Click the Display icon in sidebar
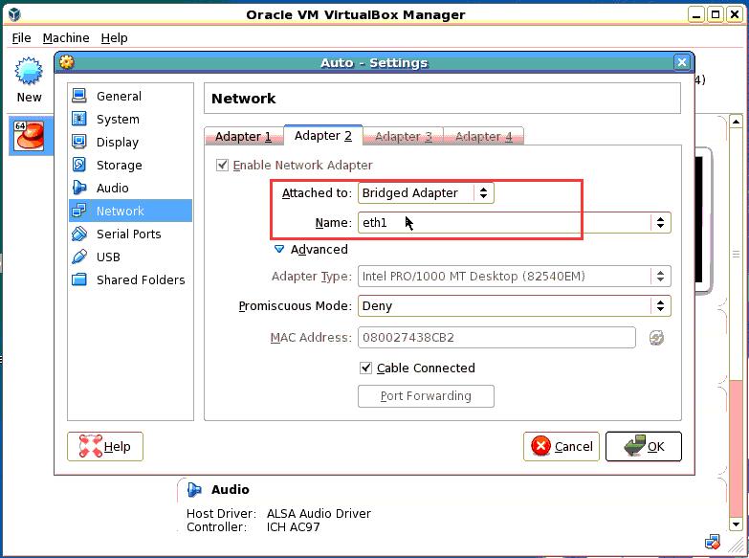Image resolution: width=749 pixels, height=558 pixels. (78, 142)
